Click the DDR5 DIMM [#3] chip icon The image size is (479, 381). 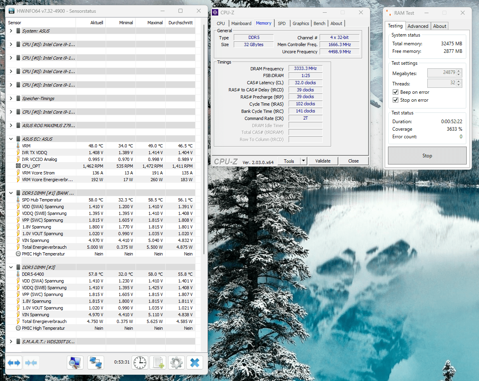pos(18,267)
